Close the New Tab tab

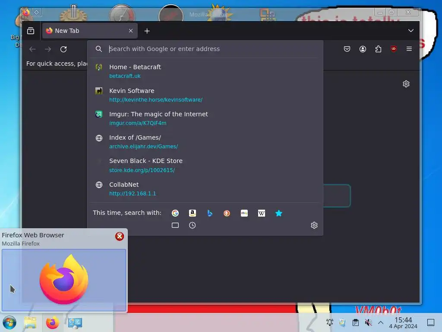click(131, 31)
